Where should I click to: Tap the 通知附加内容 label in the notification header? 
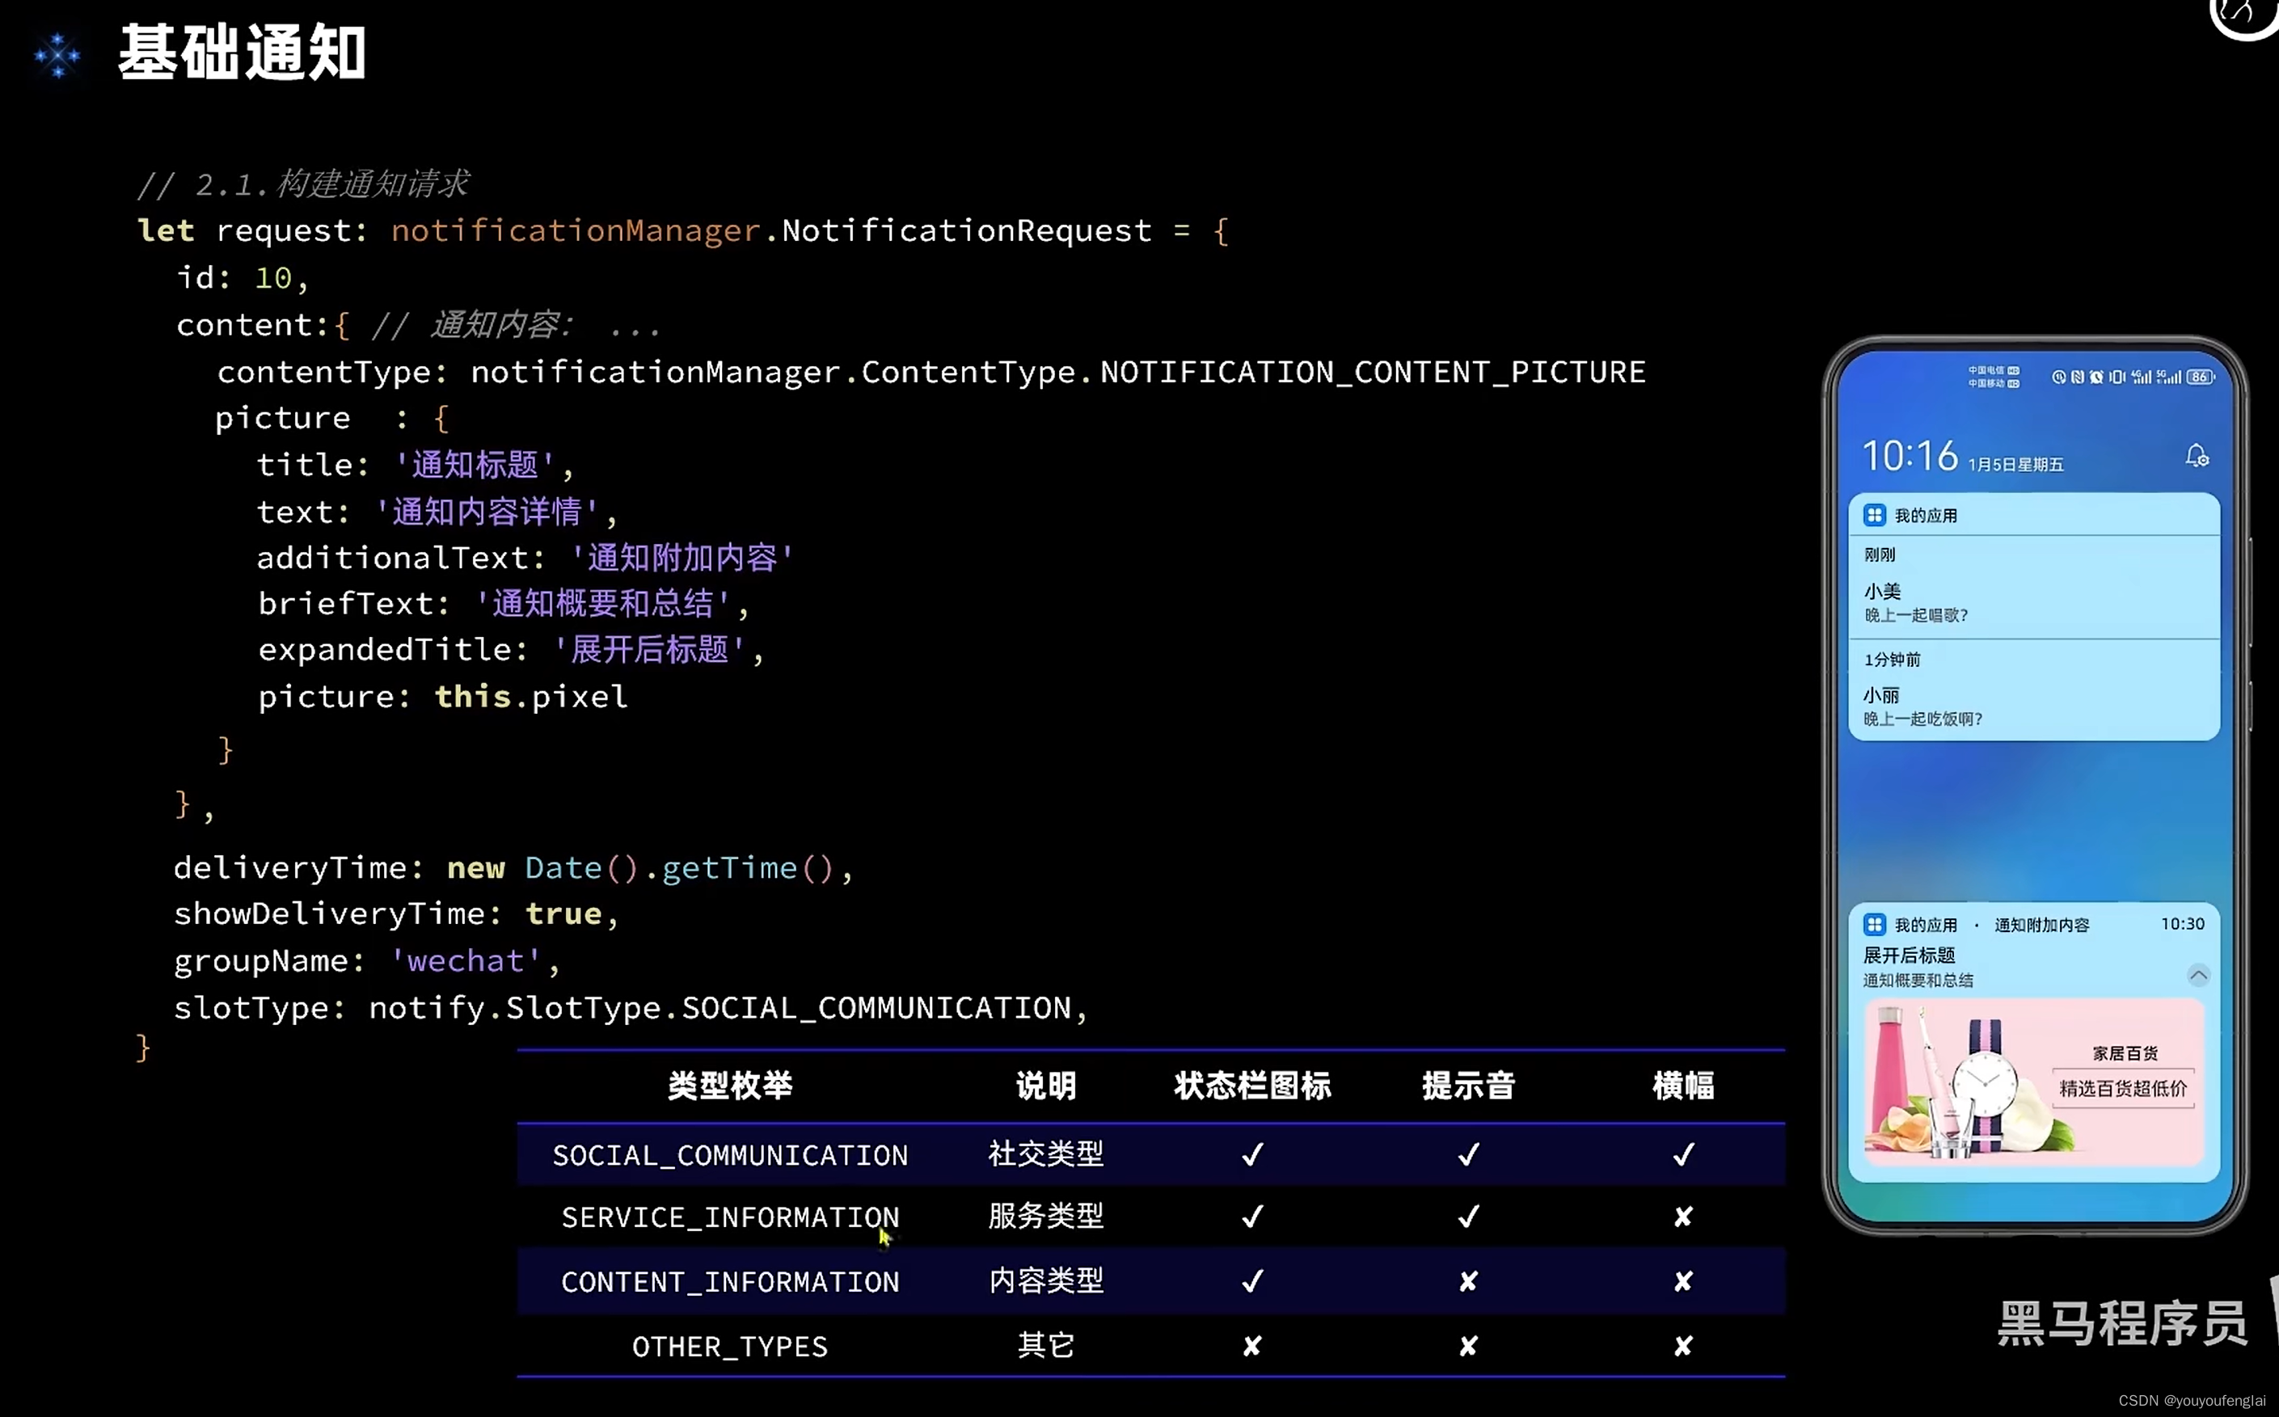click(2042, 925)
